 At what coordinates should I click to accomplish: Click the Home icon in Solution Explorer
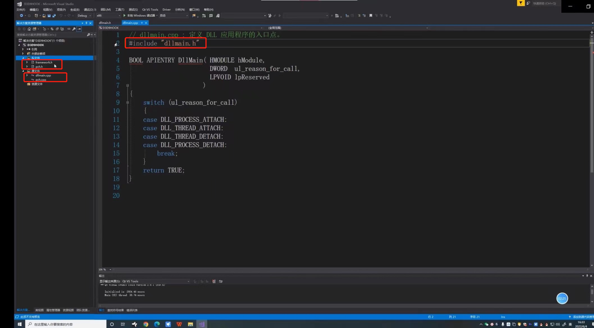tap(29, 29)
